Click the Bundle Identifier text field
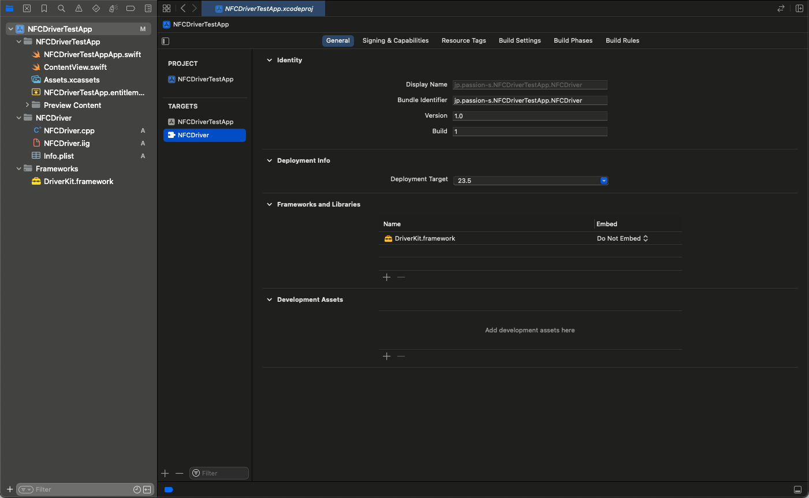This screenshot has height=498, width=809. click(x=530, y=100)
